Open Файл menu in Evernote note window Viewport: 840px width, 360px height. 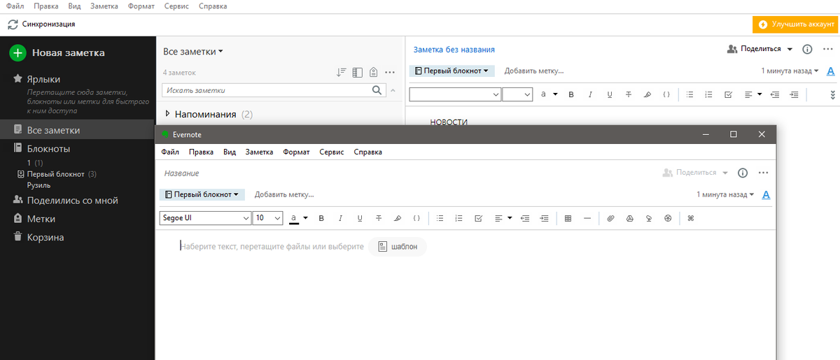coord(169,152)
